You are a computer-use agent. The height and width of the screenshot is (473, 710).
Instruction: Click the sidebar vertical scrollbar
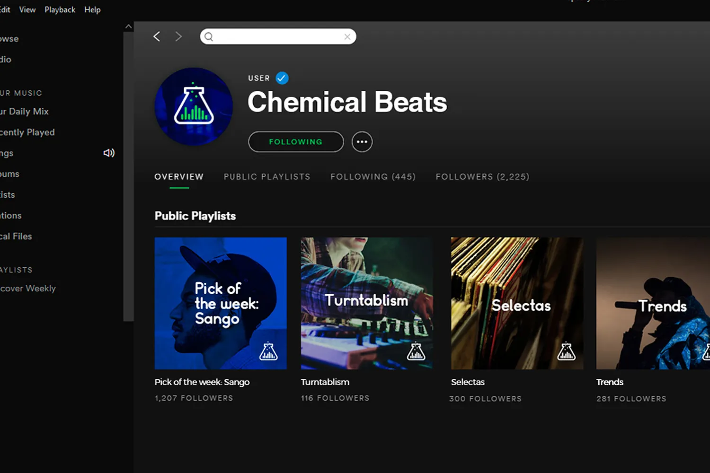(128, 175)
